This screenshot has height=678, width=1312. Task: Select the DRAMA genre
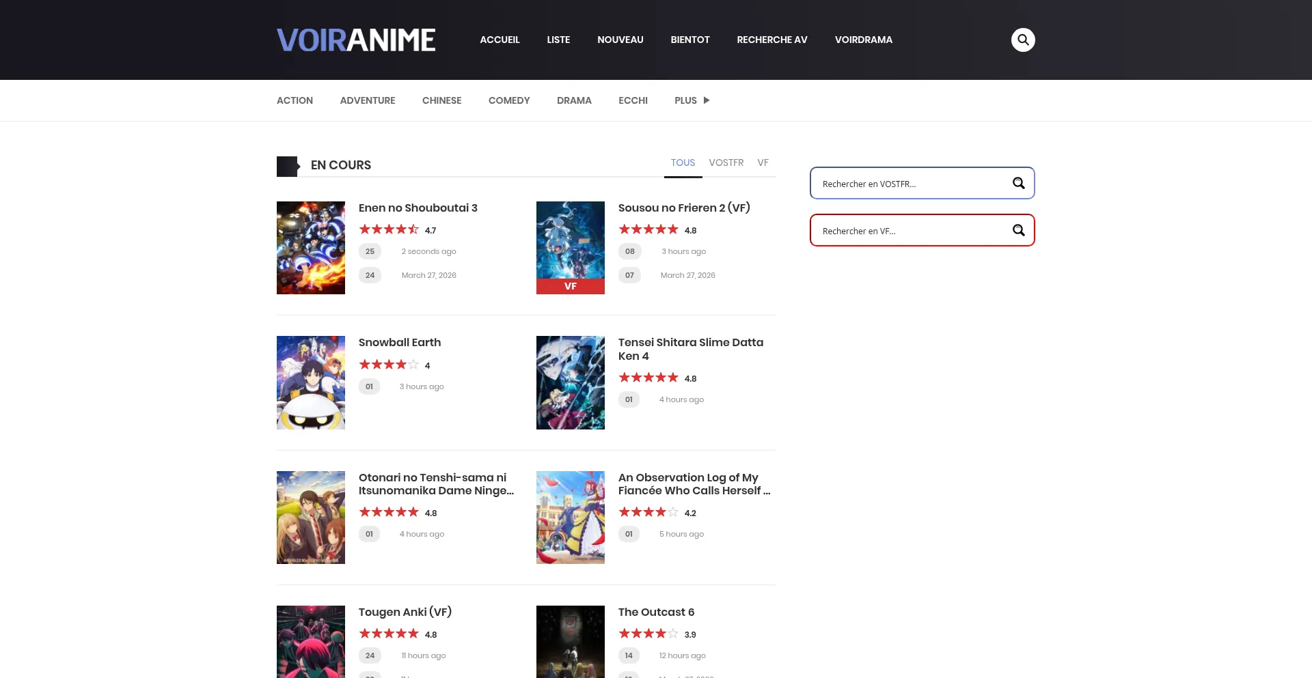tap(574, 100)
